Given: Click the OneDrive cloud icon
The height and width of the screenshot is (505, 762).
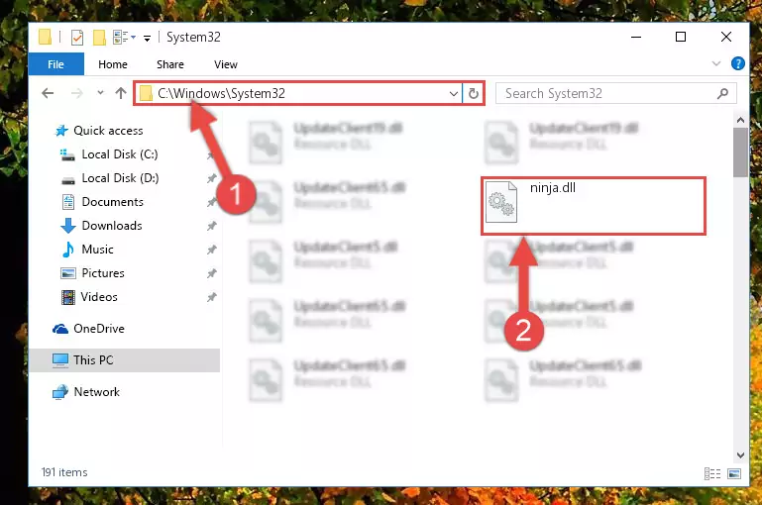Looking at the screenshot, I should tap(60, 329).
